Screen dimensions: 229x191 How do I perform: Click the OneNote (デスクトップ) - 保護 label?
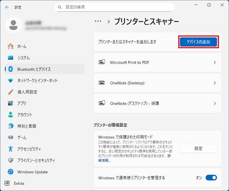click(x=134, y=104)
